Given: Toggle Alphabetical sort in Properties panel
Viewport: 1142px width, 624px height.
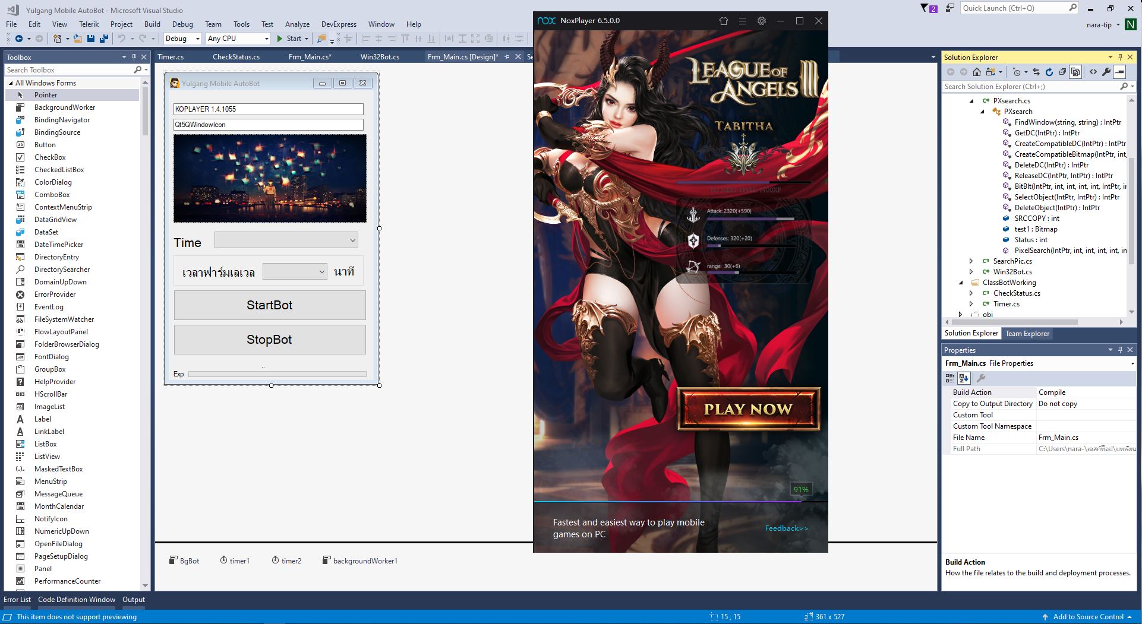Looking at the screenshot, I should [x=964, y=378].
